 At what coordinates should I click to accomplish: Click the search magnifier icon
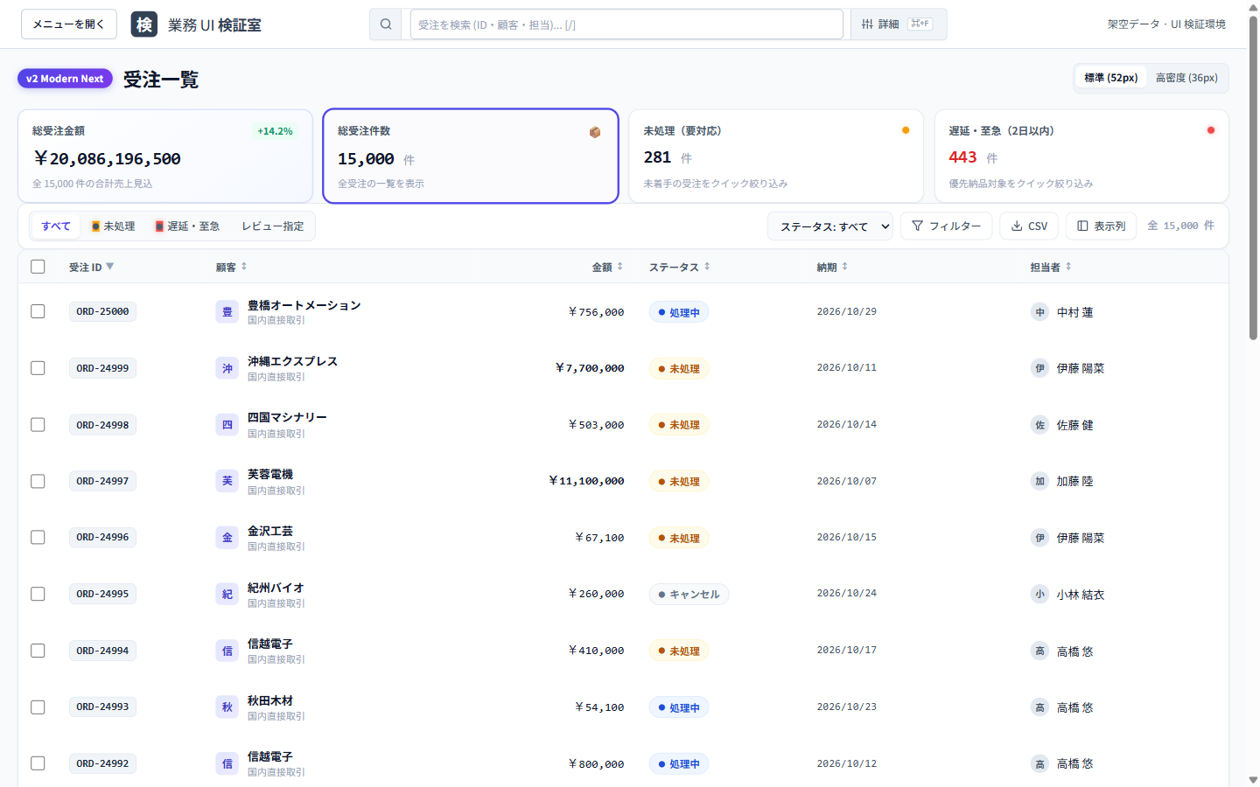tap(386, 24)
